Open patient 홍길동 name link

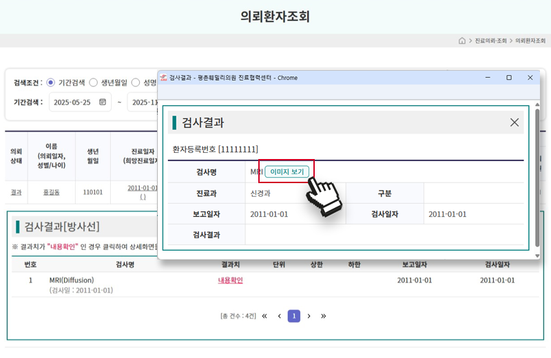click(x=51, y=192)
